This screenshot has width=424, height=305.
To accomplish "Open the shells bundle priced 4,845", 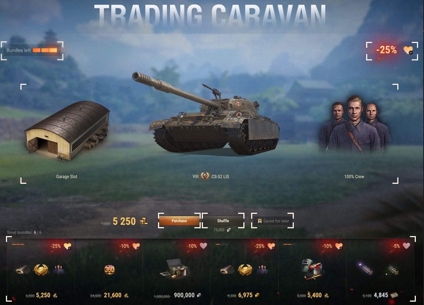I will tap(381, 269).
